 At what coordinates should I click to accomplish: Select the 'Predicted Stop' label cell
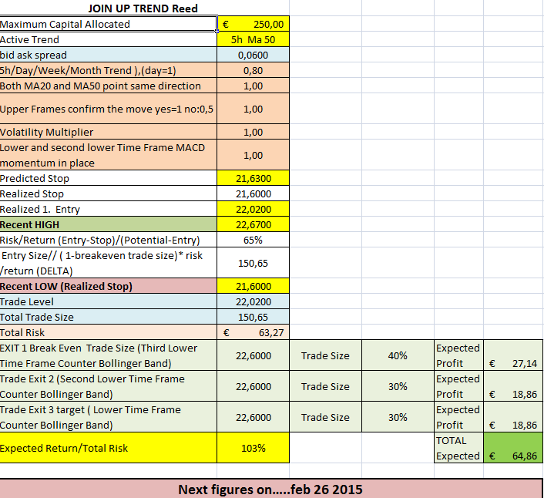click(108, 178)
